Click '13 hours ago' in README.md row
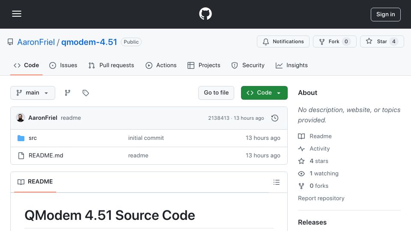The width and height of the screenshot is (411, 231). (x=262, y=156)
